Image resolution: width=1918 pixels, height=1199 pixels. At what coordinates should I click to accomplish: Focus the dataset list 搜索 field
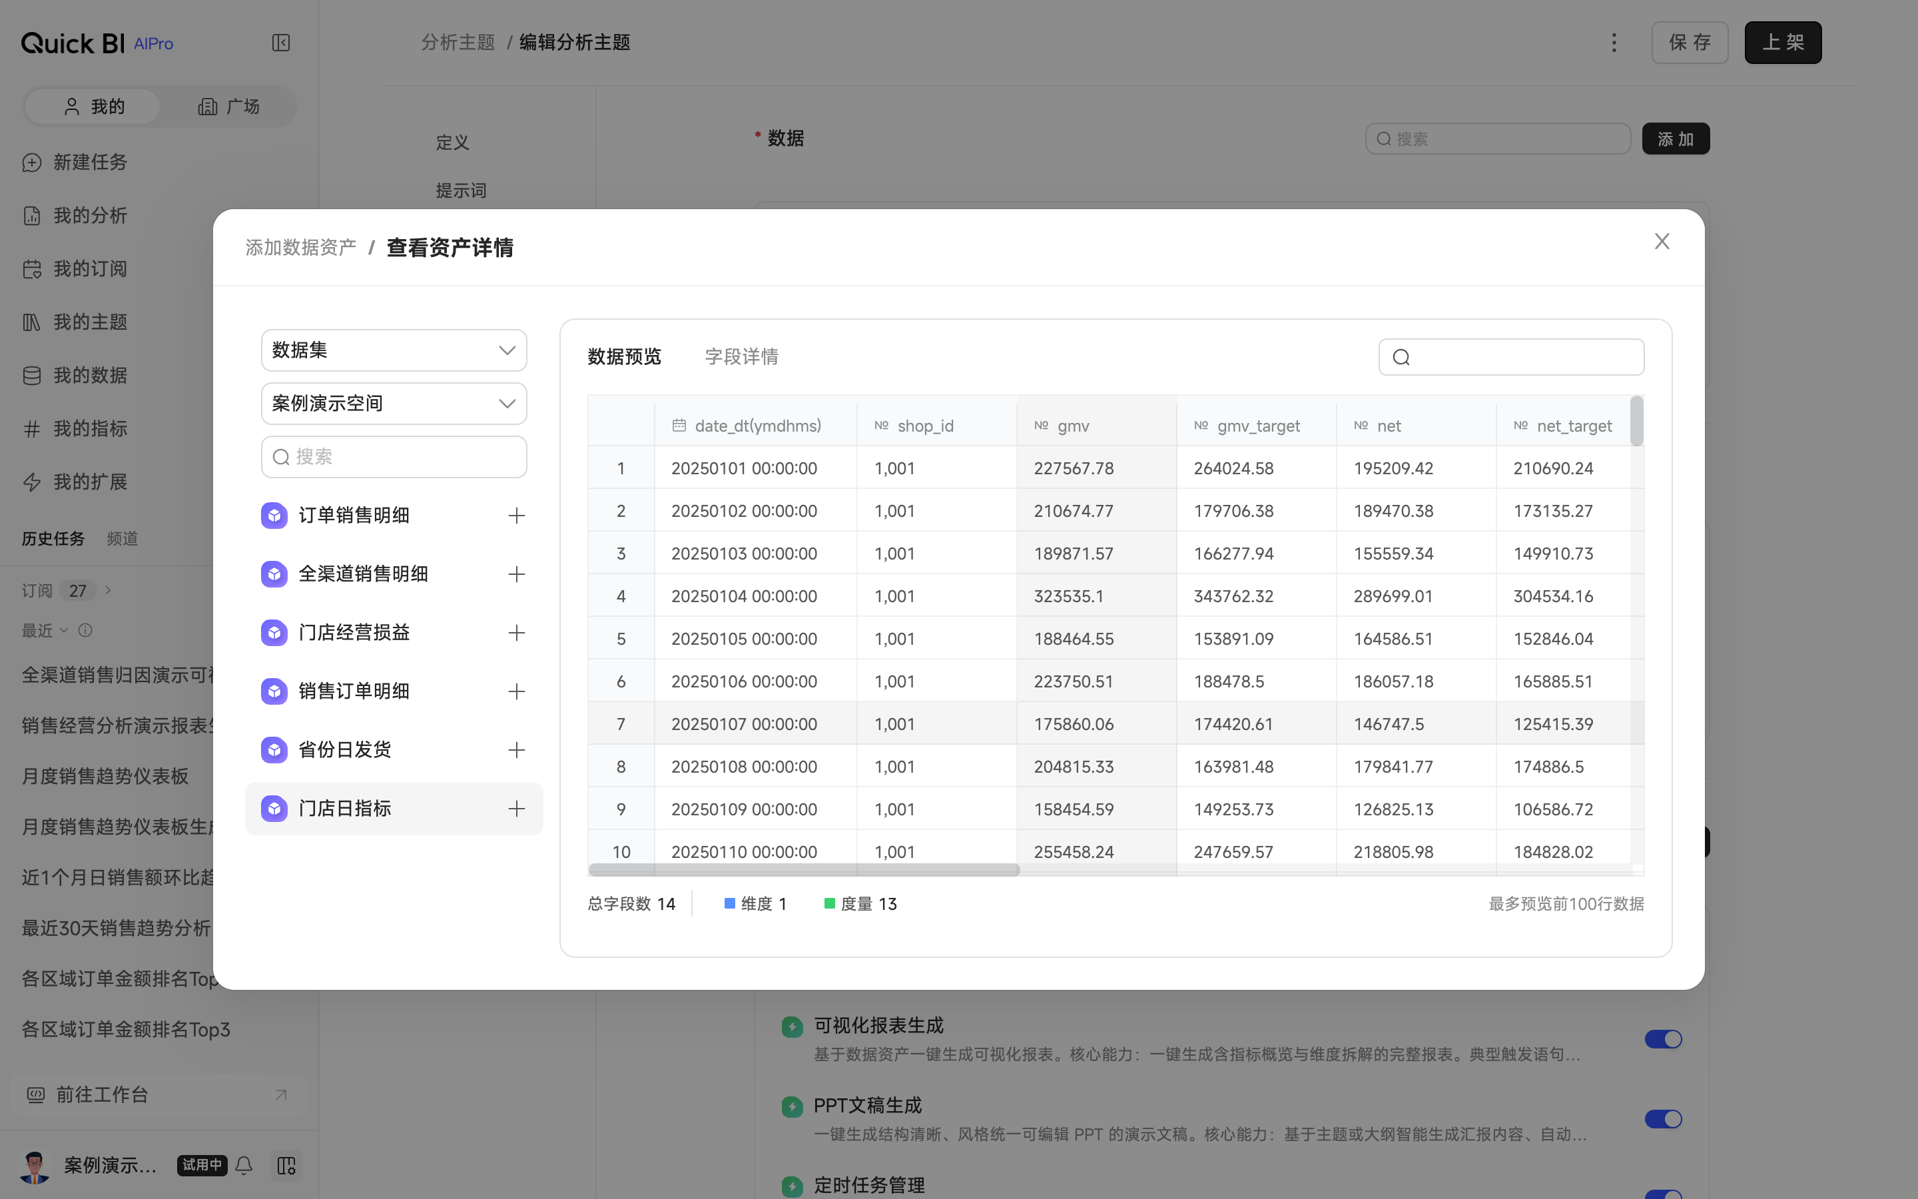[394, 457]
